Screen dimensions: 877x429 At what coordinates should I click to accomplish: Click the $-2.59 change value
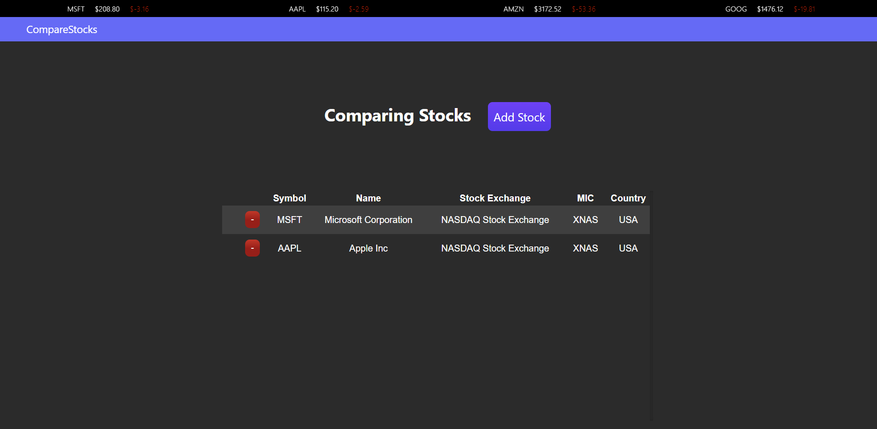click(359, 9)
